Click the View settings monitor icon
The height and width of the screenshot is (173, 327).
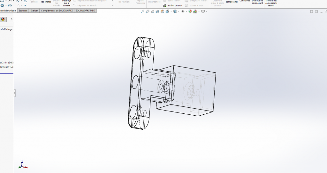click(x=203, y=11)
